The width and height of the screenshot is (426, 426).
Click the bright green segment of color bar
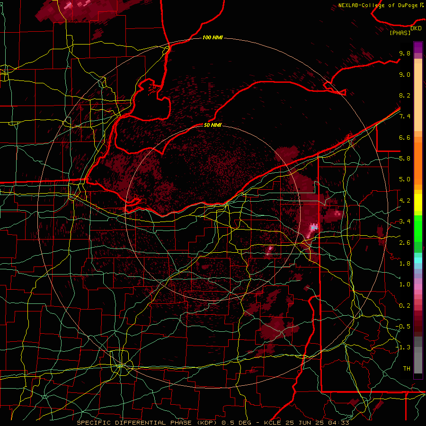pyautogui.click(x=418, y=228)
